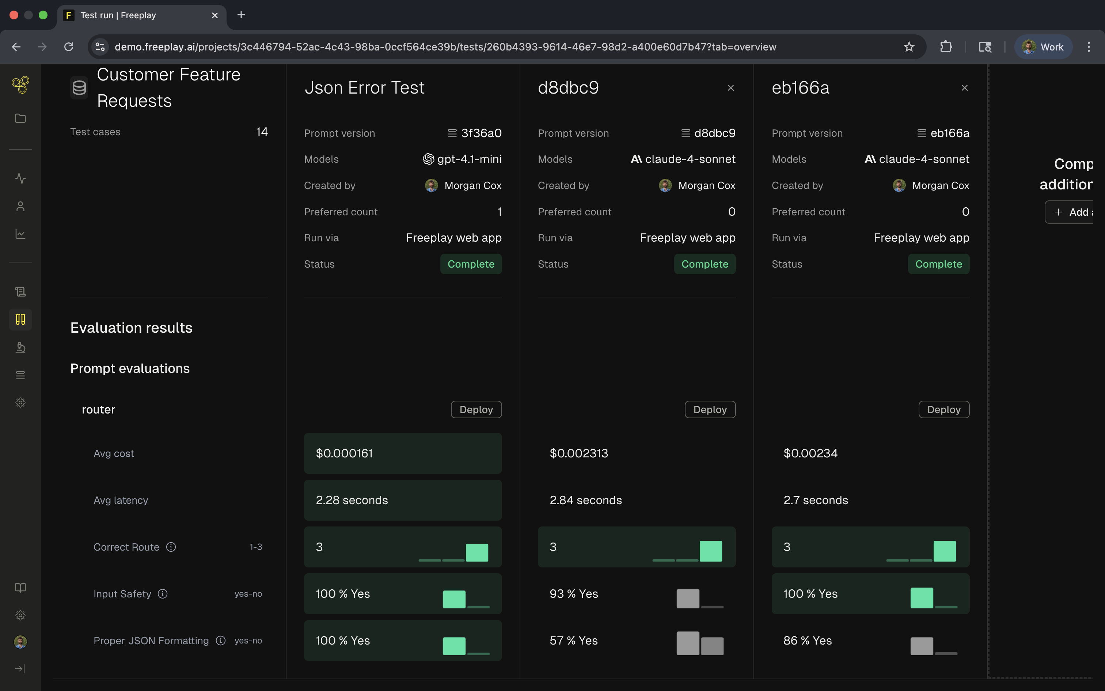The height and width of the screenshot is (691, 1105).
Task: Open the analytics chart sidebar icon
Action: point(20,234)
